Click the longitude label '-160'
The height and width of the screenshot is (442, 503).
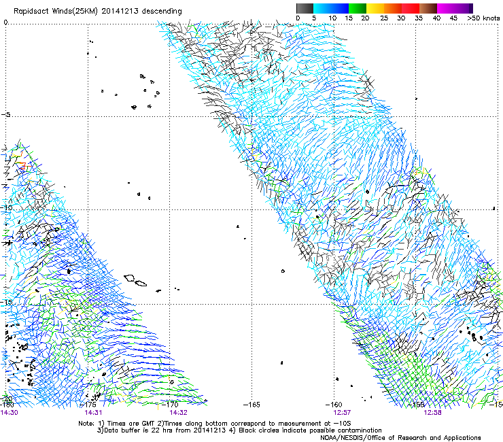tap(334, 405)
